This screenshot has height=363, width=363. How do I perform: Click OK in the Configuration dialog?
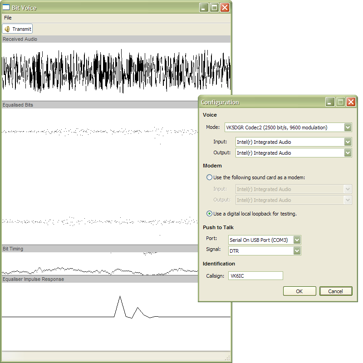point(299,291)
